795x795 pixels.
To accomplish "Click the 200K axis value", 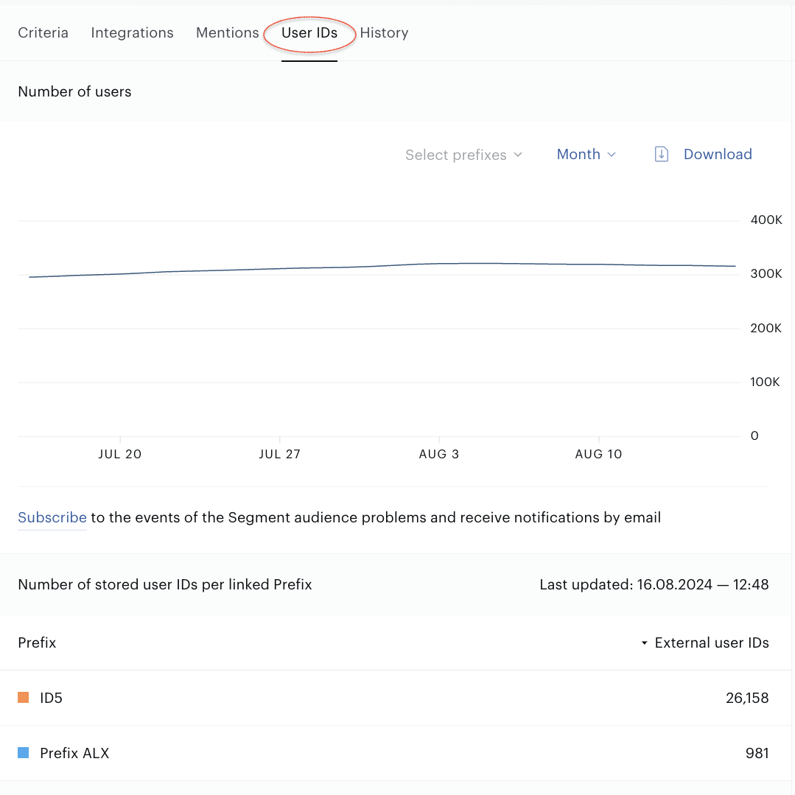I will (x=766, y=328).
